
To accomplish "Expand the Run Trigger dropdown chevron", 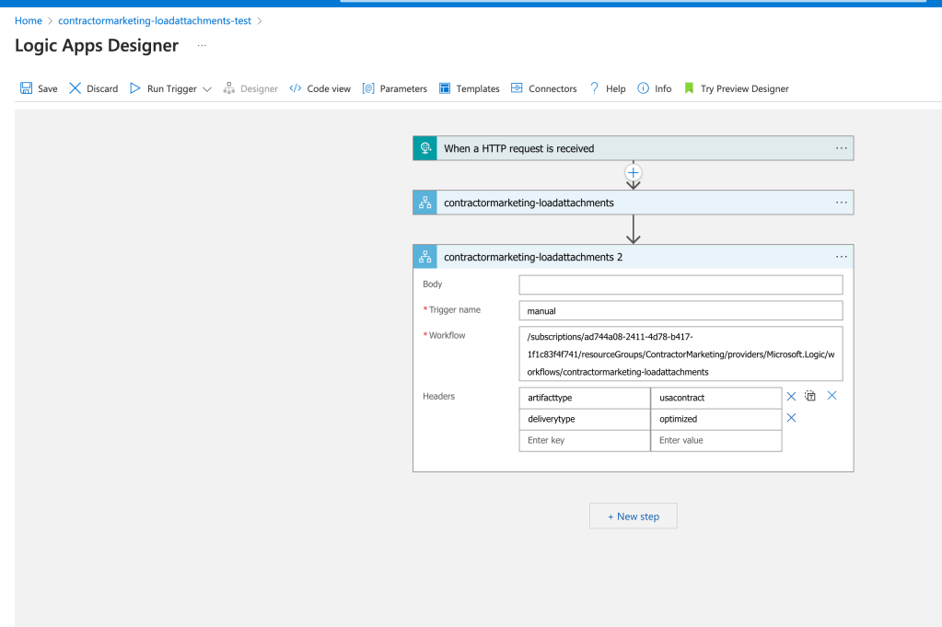I will tap(206, 89).
